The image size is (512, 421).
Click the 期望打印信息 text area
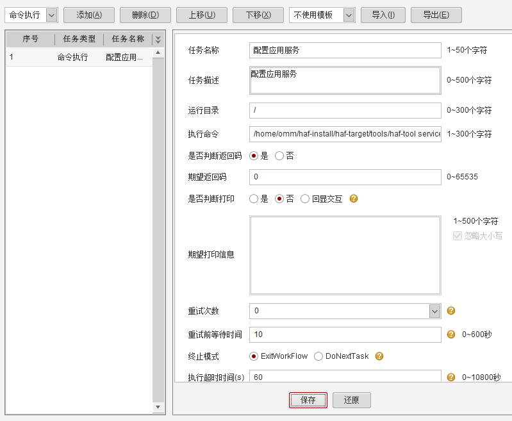[x=345, y=255]
